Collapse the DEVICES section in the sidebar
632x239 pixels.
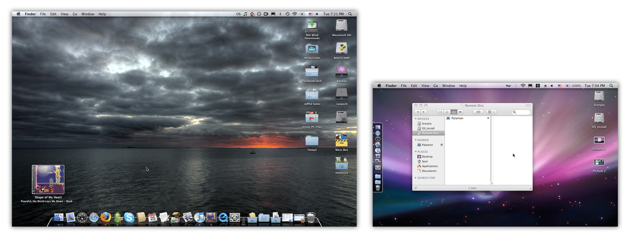click(x=416, y=119)
